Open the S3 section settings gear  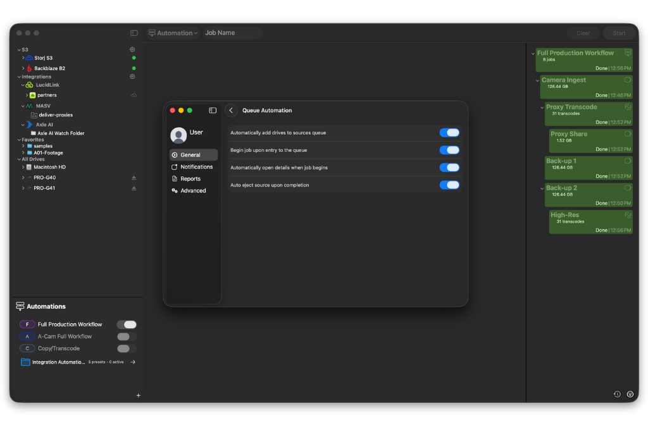click(x=132, y=49)
